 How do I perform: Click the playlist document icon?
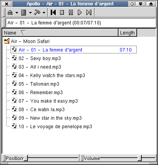point(24,12)
